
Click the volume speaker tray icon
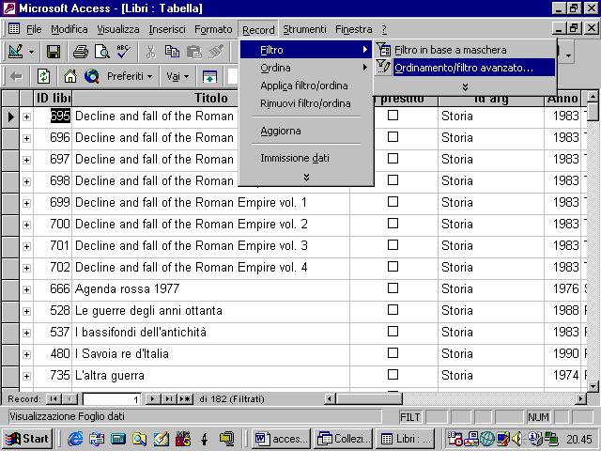516,439
